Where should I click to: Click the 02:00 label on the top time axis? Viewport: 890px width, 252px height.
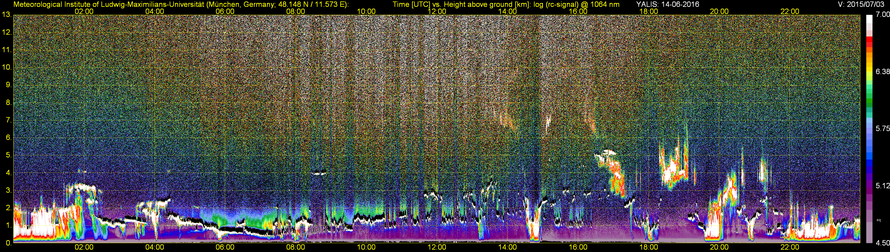pos(84,11)
